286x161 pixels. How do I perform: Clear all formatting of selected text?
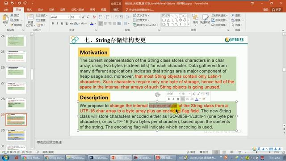pyautogui.click(x=94, y=17)
